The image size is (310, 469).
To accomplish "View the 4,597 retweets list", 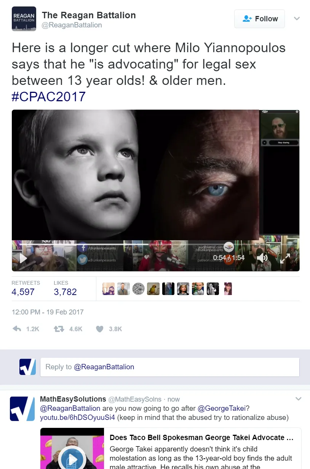I will [26, 289].
